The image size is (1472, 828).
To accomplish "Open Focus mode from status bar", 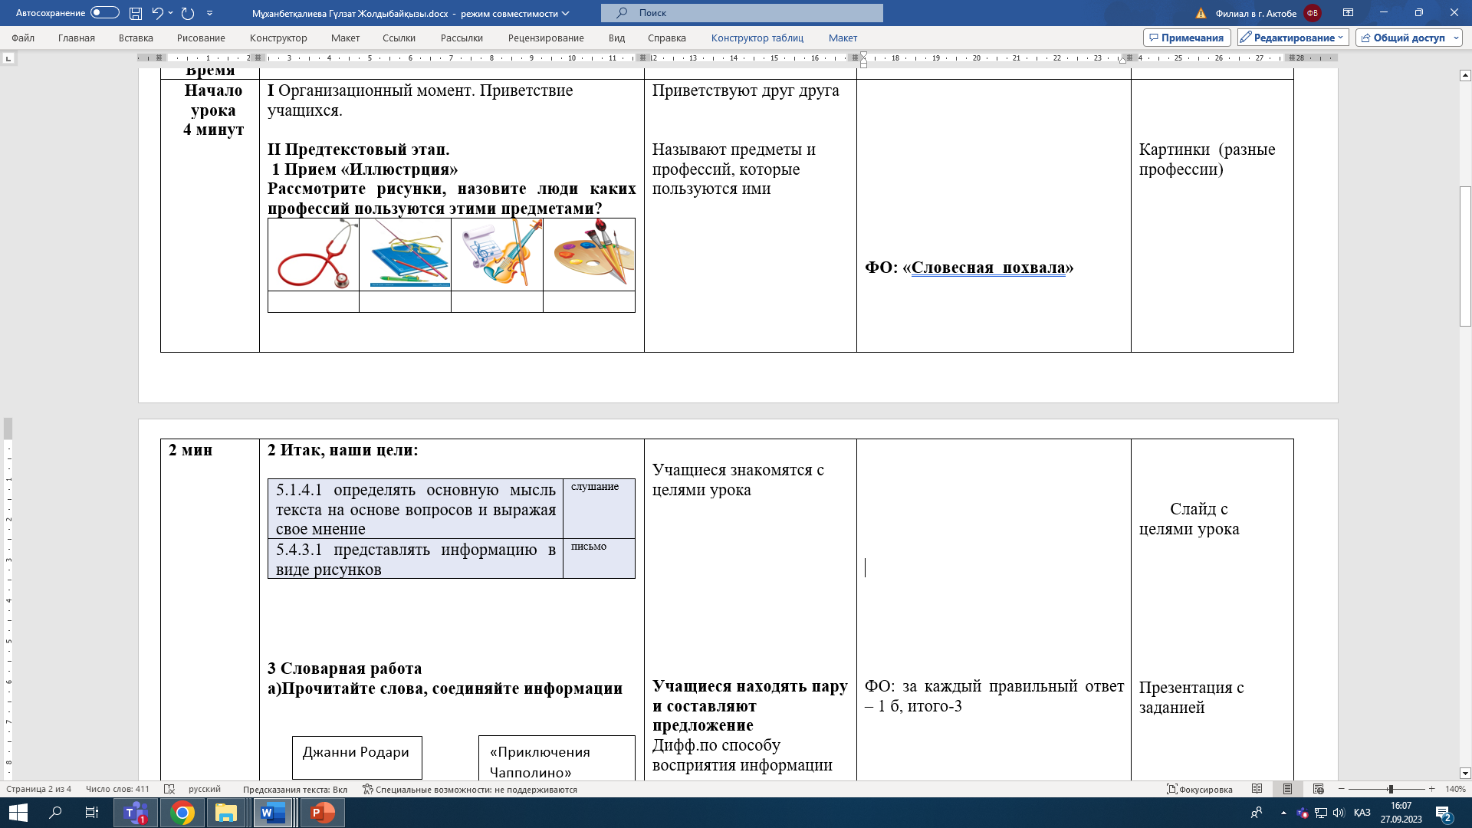I will pos(1200,789).
